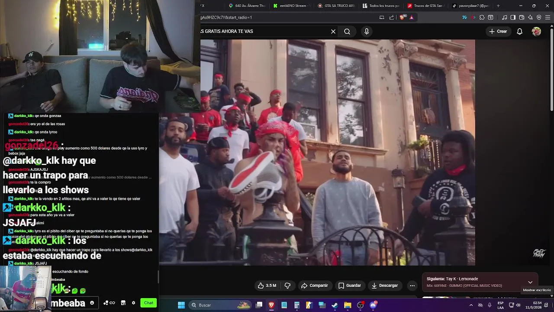Open the YouTube account avatar menu
Screen dimensions: 554x312
click(x=536, y=31)
